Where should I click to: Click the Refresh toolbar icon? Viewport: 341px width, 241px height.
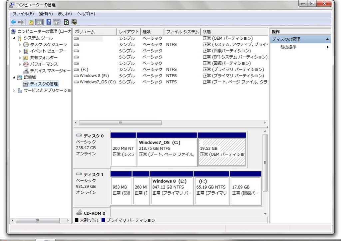pos(66,22)
